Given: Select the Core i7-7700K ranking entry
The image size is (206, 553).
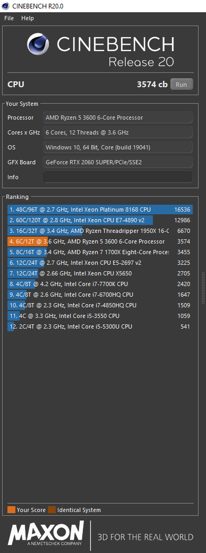Looking at the screenshot, I should click(x=100, y=284).
